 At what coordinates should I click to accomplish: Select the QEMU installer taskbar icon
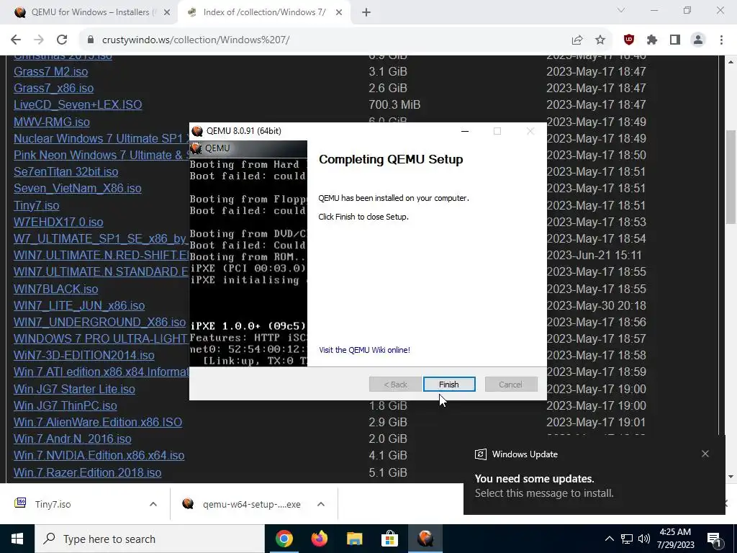[x=425, y=539]
